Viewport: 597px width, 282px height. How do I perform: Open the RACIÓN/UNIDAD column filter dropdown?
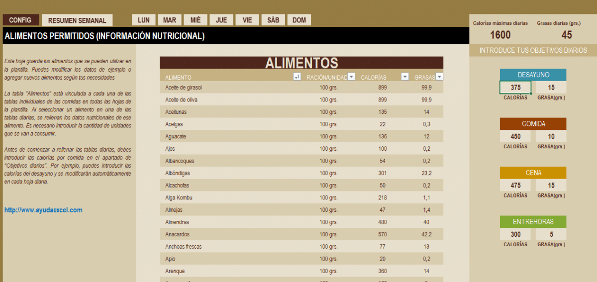(x=351, y=77)
